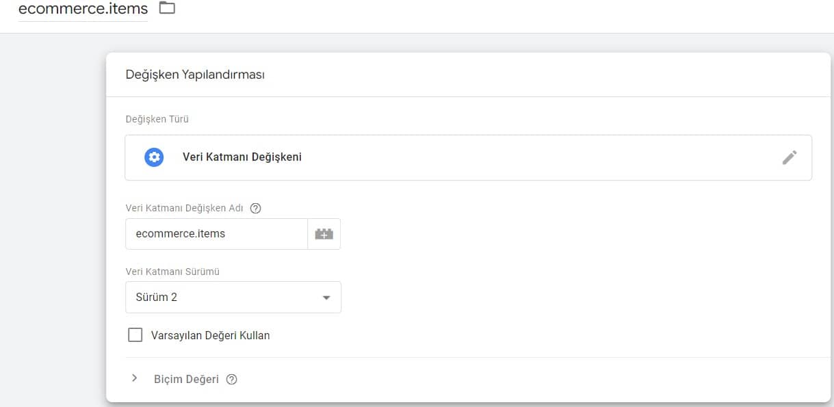Open the variable picker brick icon
The width and height of the screenshot is (834, 407).
(324, 234)
